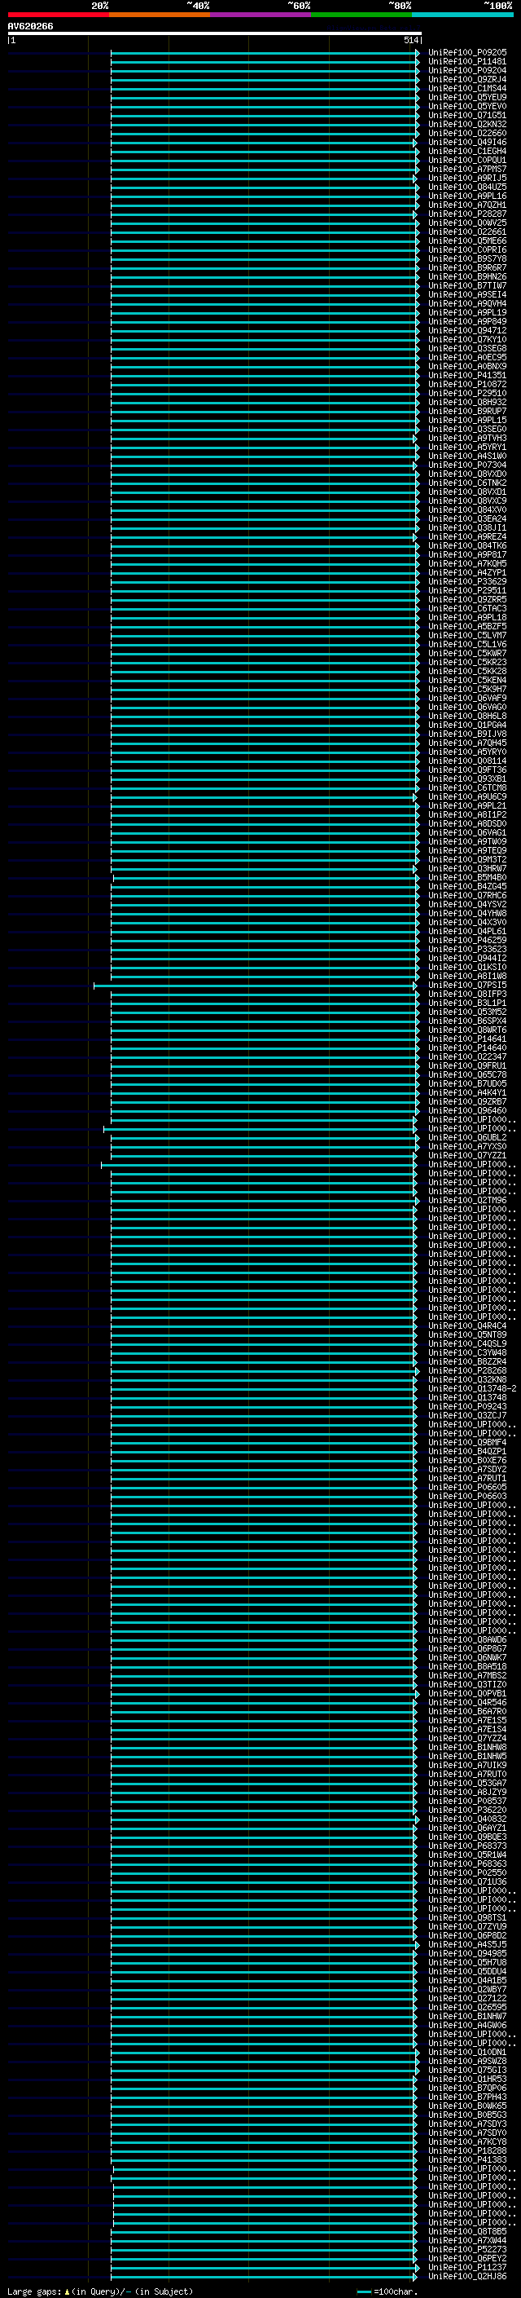Click hit label UniRef100_A9SEI4
Image resolution: width=521 pixels, height=2298 pixels.
467,294
